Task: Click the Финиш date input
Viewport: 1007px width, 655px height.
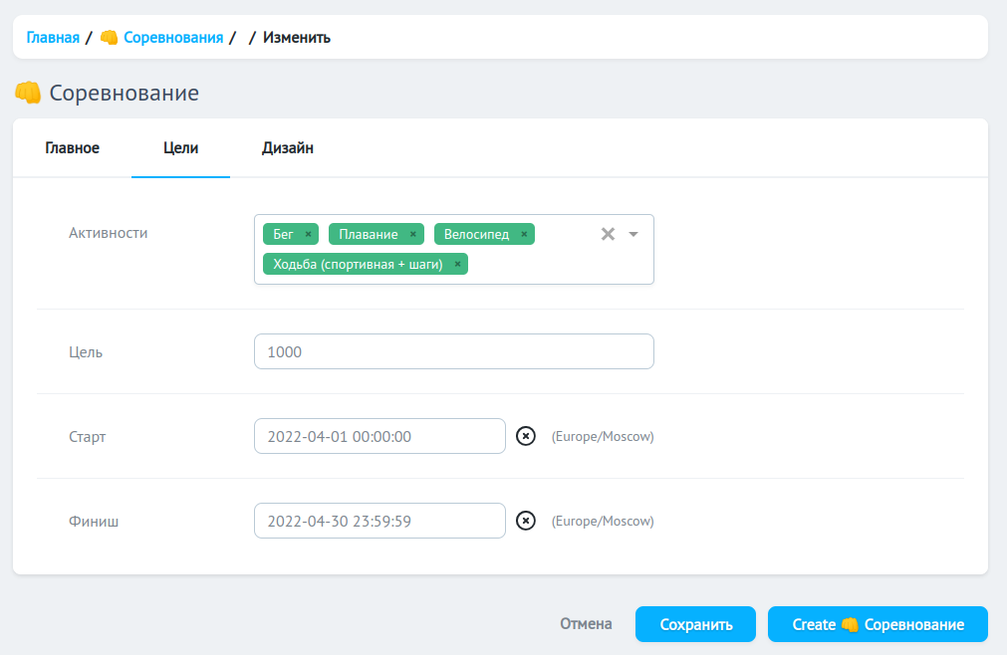Action: 379,521
